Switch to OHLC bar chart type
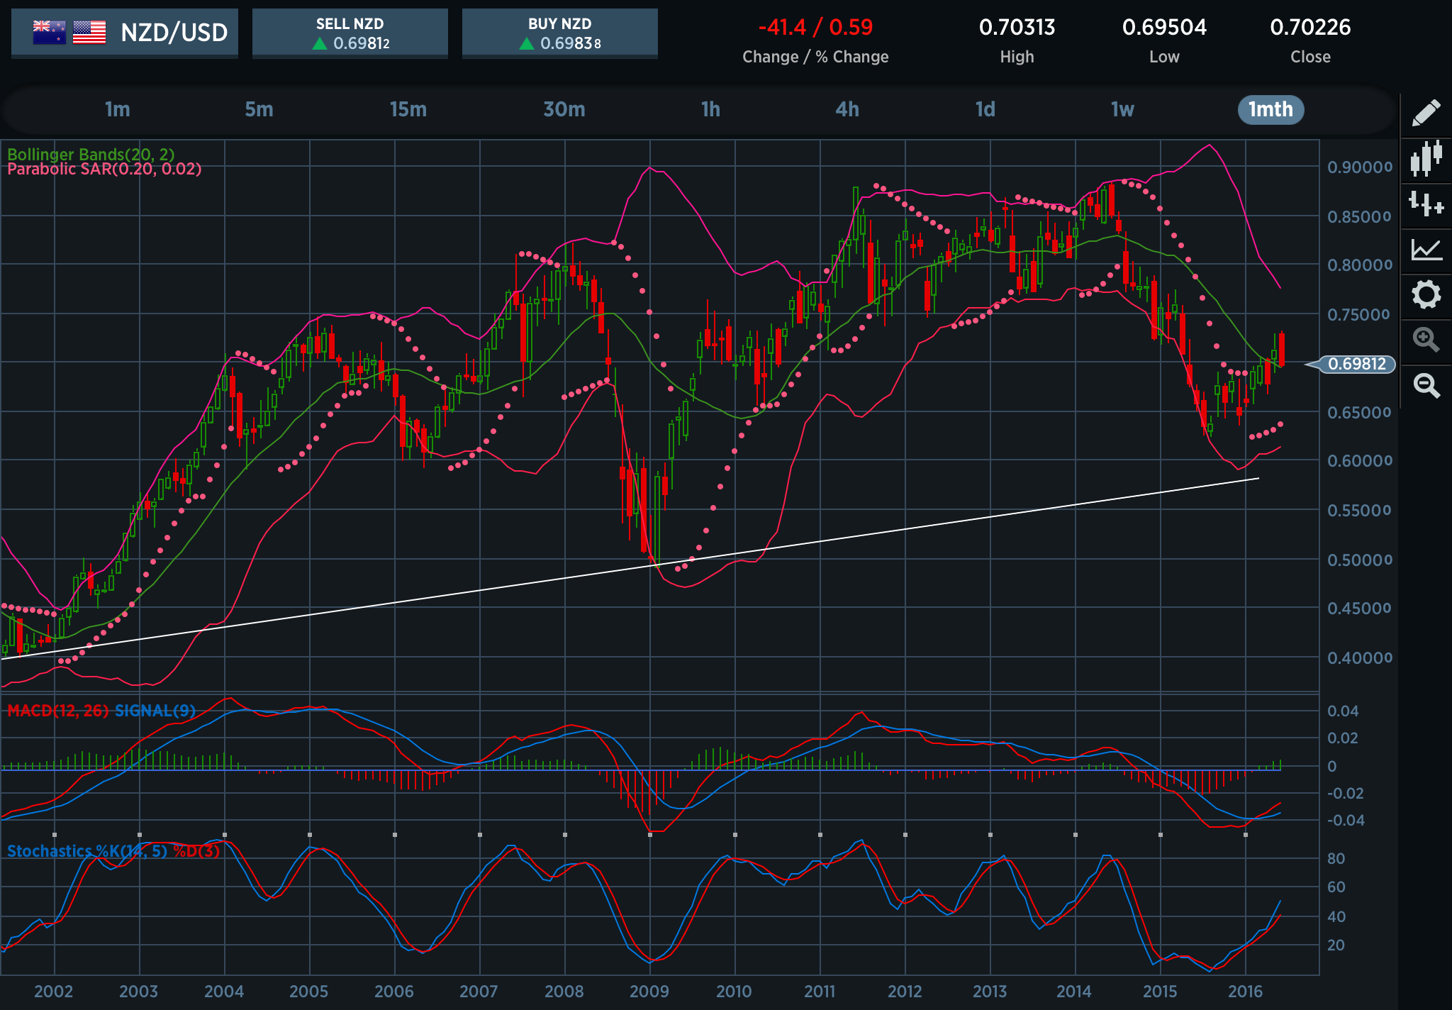This screenshot has height=1010, width=1452. pos(1426,204)
